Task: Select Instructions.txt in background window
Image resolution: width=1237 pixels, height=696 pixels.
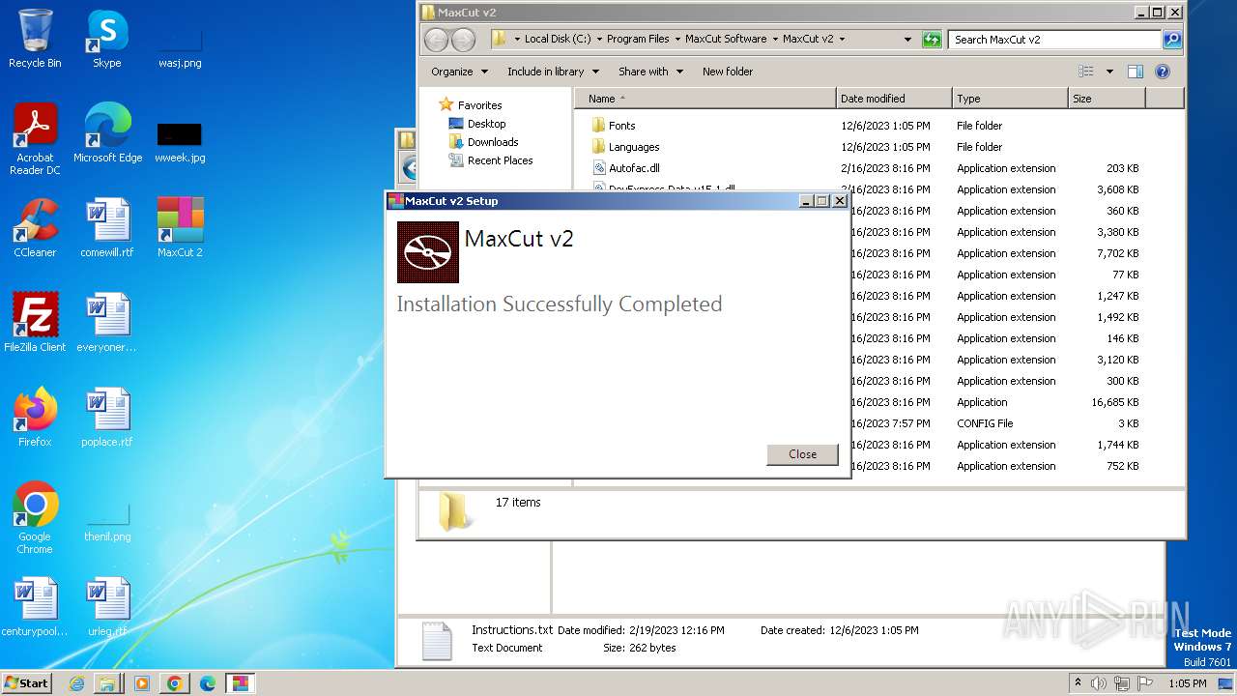Action: click(x=512, y=629)
